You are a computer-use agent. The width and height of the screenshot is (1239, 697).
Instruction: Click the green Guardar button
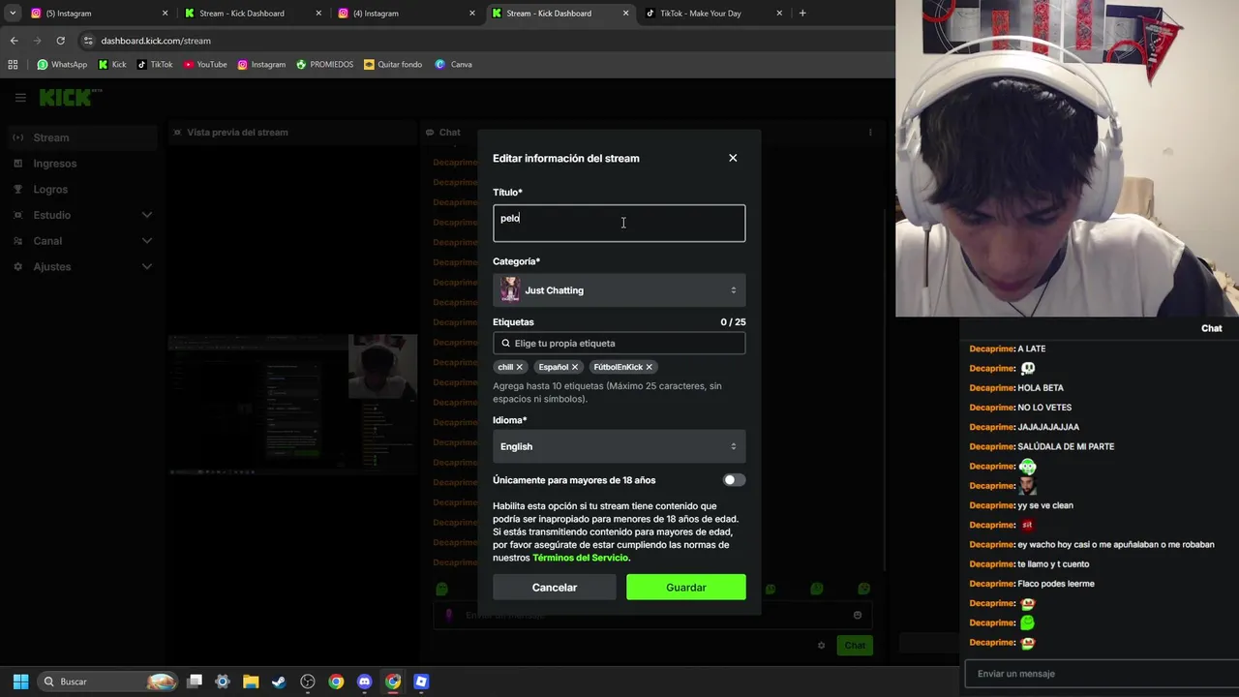click(685, 588)
